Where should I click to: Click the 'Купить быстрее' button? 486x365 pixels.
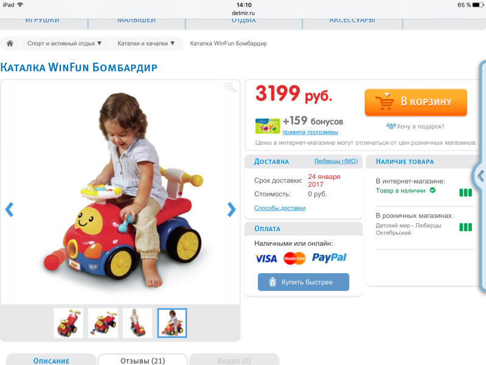point(304,282)
